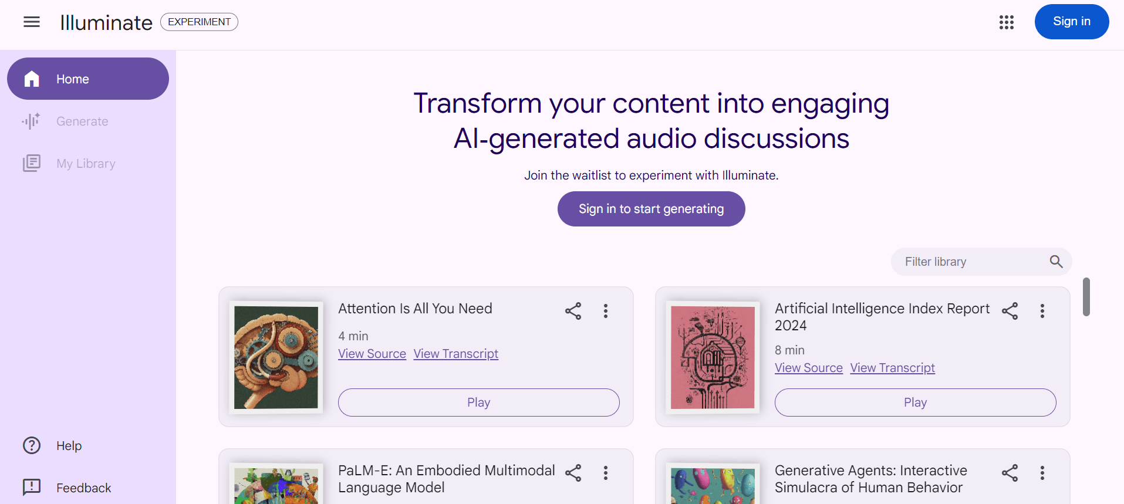Click the title 'PaLM-E: An Embodied Multimodal Language Model'
The width and height of the screenshot is (1124, 504).
click(x=447, y=479)
